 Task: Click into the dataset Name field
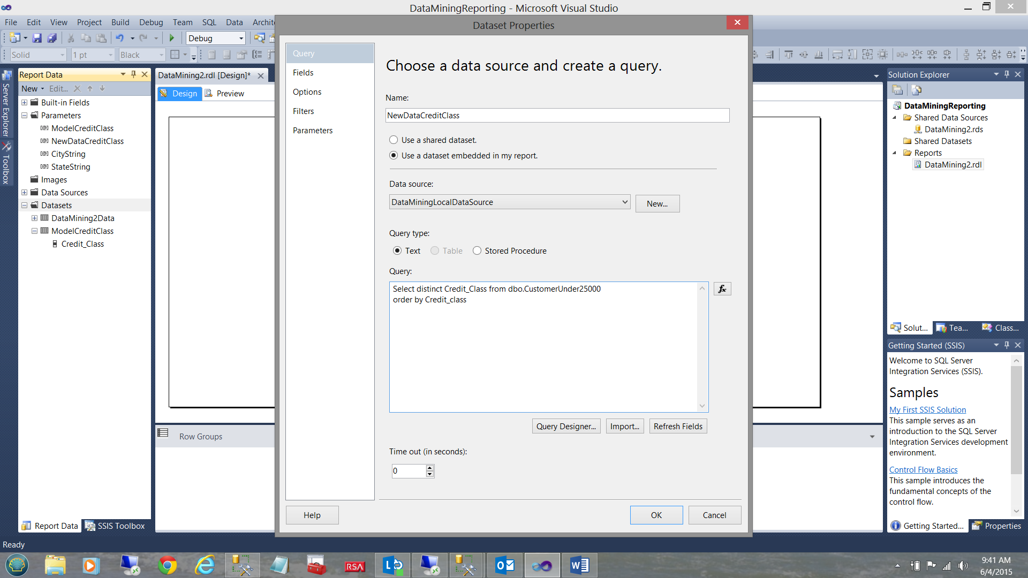click(x=557, y=115)
